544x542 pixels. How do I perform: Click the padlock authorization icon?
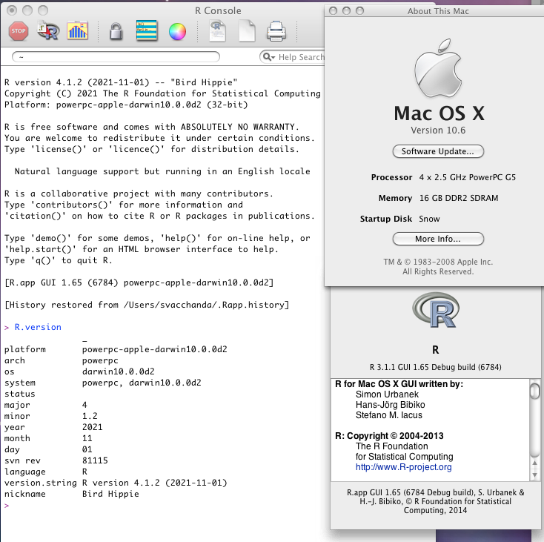116,32
